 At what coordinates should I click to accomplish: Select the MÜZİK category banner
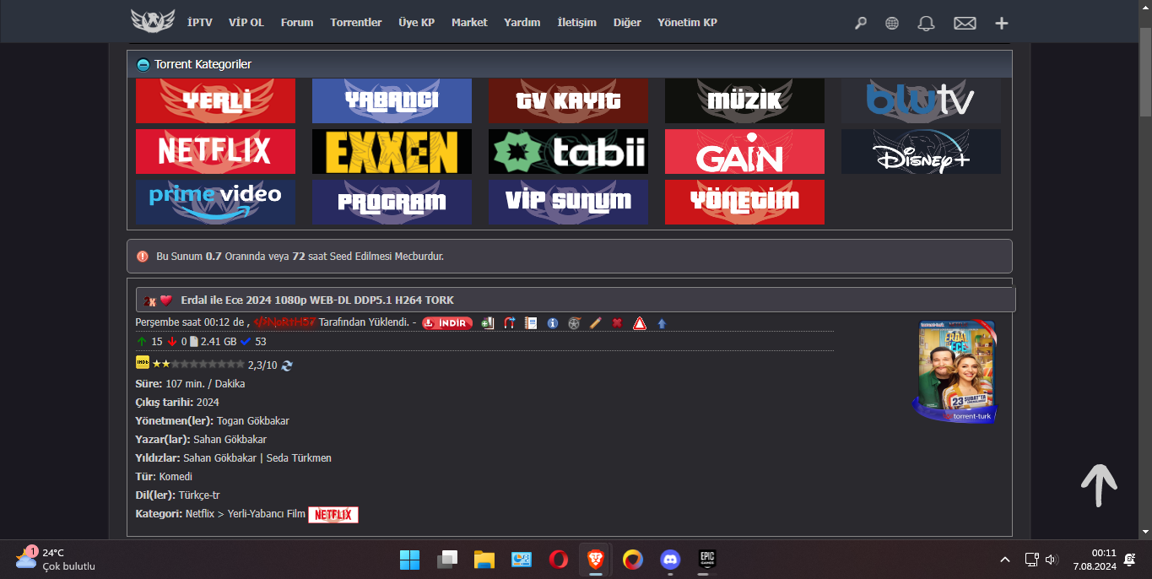[745, 101]
